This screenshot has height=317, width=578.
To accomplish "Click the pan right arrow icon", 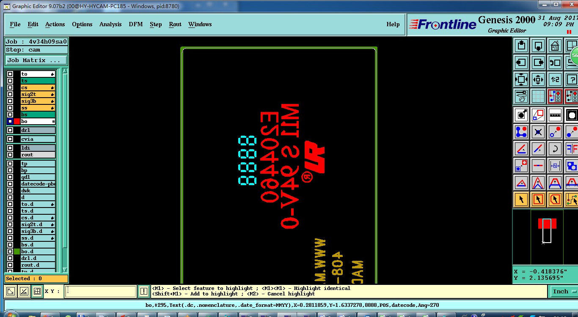I will coord(538,63).
